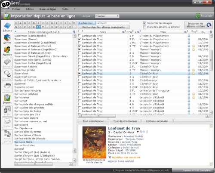Click Tout sélectionner button
Screen dimensions: 215x173
coord(93,121)
